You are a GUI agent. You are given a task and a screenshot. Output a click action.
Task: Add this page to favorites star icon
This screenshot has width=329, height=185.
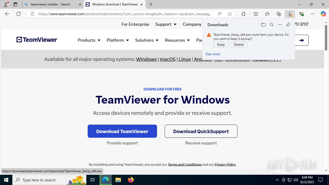(x=230, y=14)
